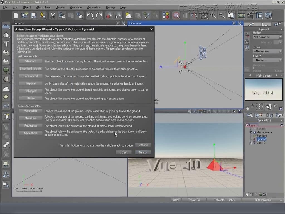
Task: Open the atmosphere editor sun-cloud icon
Action: [x=129, y=16]
